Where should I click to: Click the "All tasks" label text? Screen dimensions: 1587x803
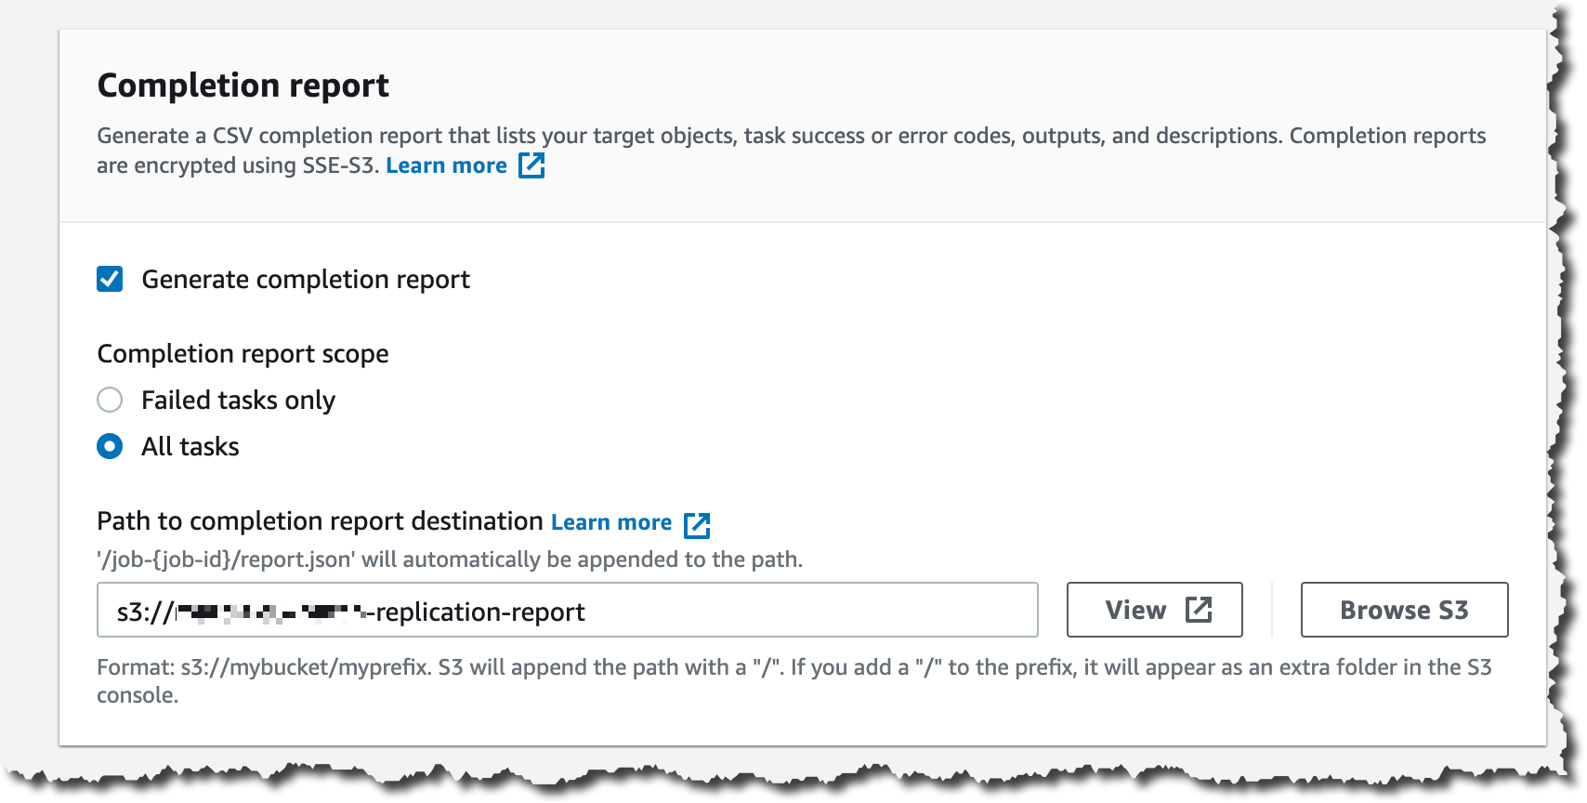click(190, 447)
